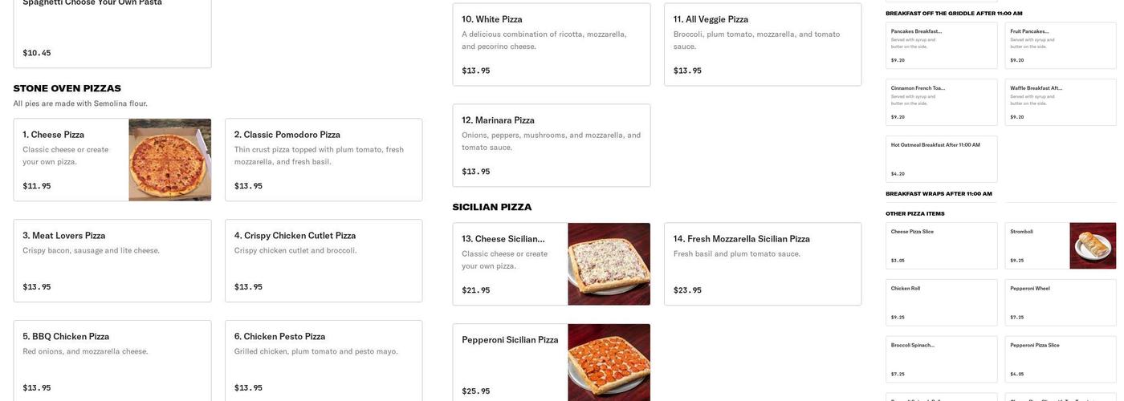Choose the Crispy Chicken Cutlet Pizza

[x=323, y=261]
